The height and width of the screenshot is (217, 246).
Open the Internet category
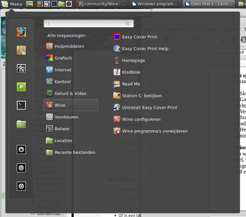(71, 70)
